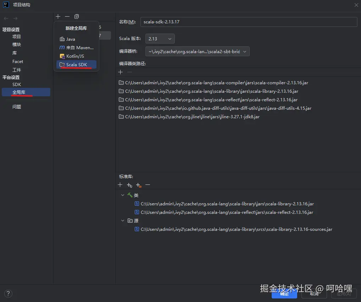Remove compiler classpath entry minus icon
This screenshot has width=361, height=302.
(x=130, y=72)
